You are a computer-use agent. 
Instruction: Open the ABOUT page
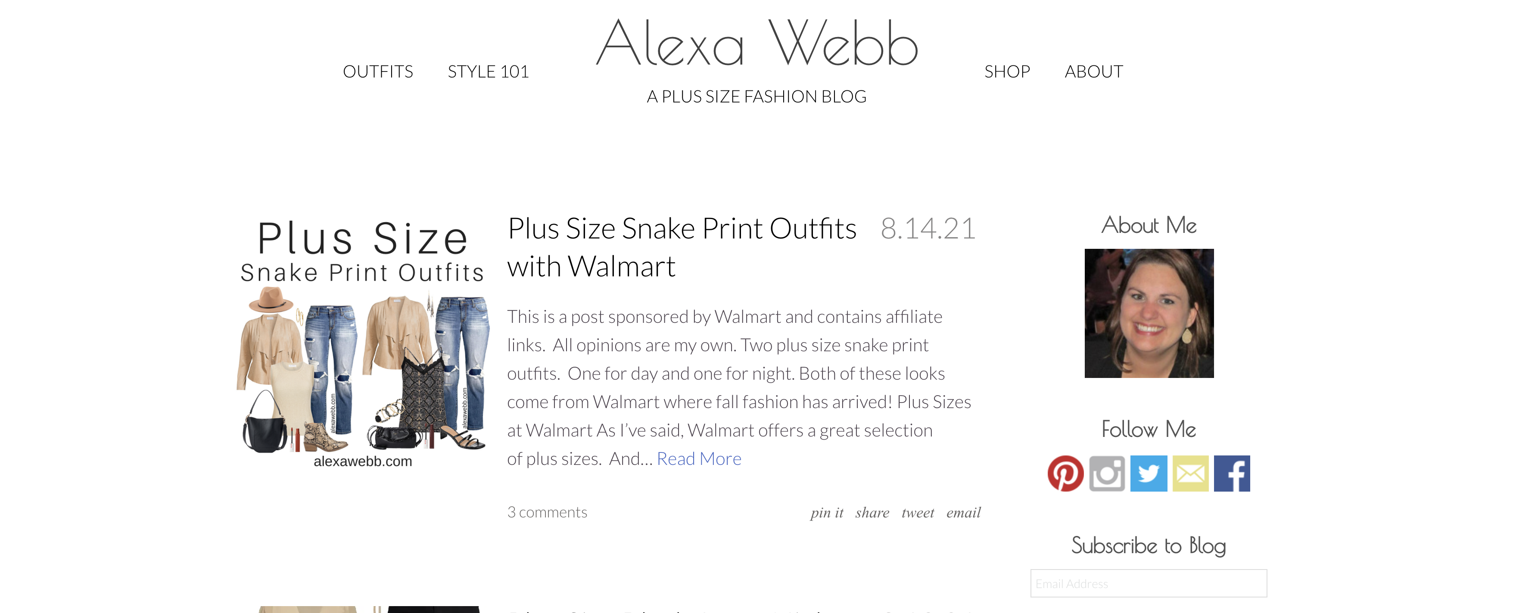point(1093,71)
